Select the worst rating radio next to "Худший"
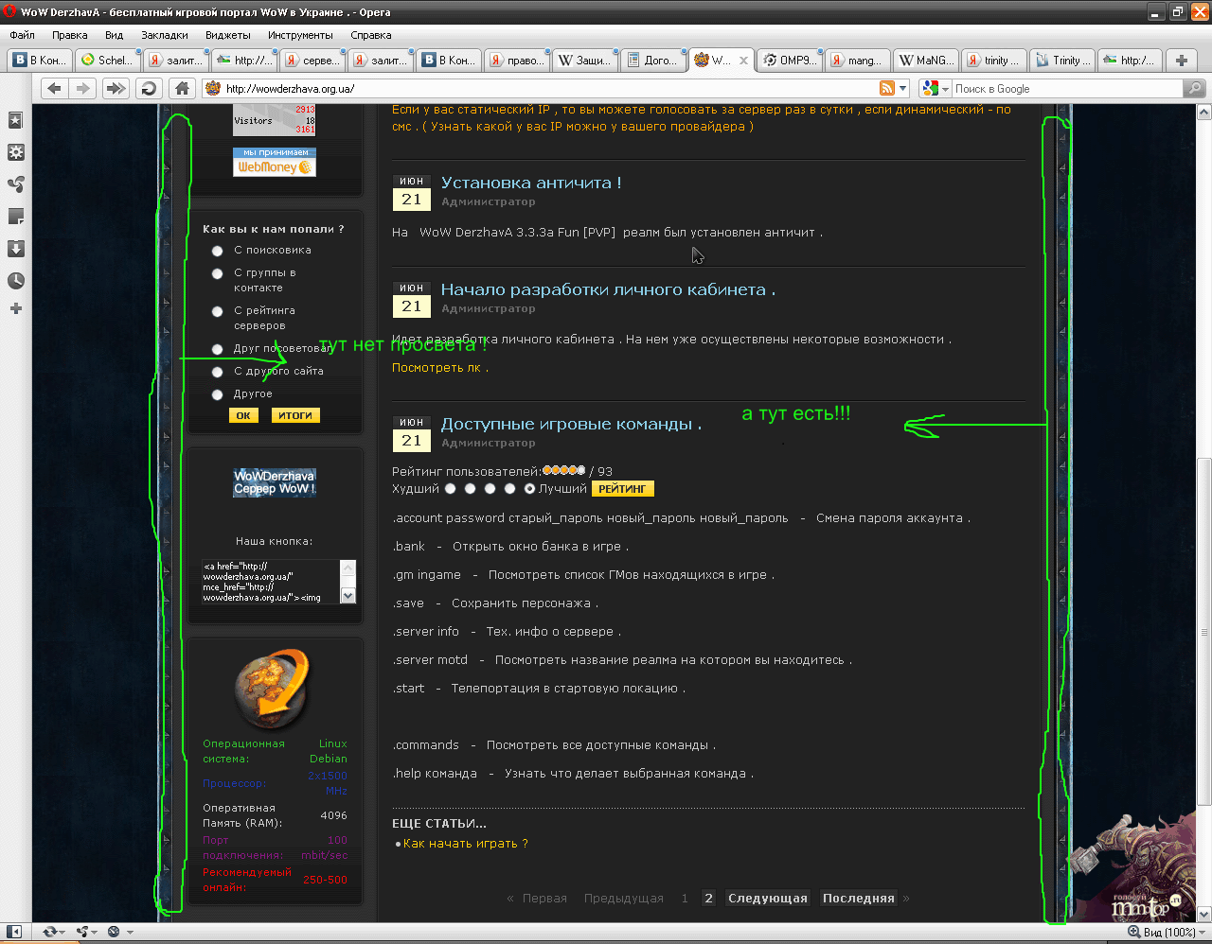Screen dimensions: 1212x944 (x=450, y=489)
